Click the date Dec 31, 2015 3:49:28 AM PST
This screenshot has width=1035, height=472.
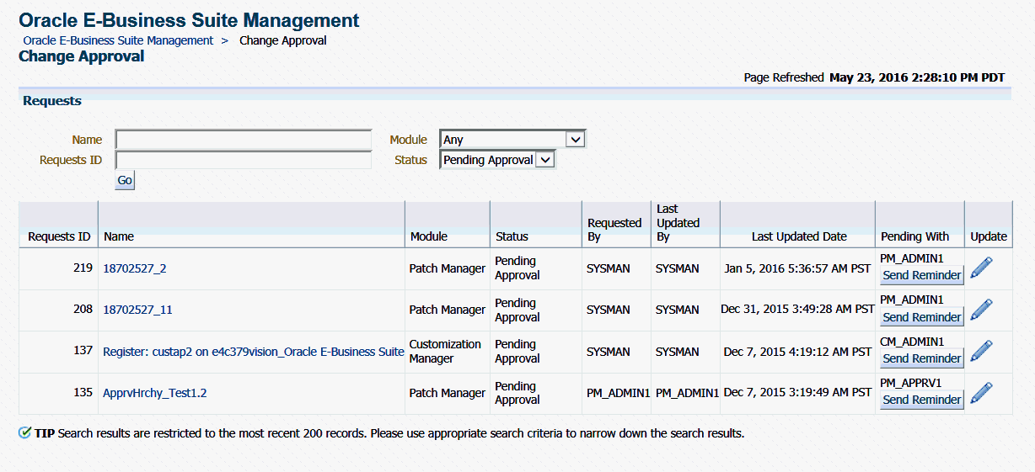pos(797,310)
